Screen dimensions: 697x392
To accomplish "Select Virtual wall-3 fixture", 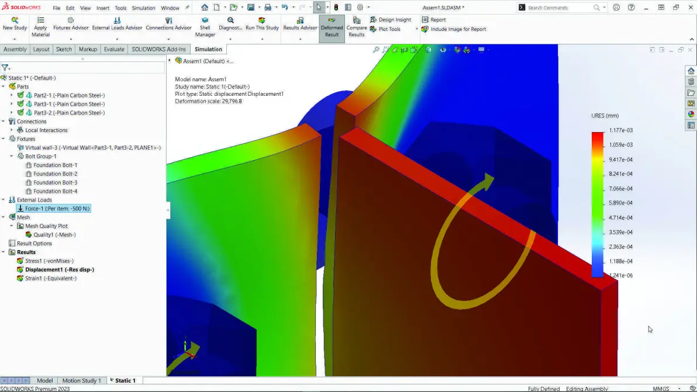I will pos(89,147).
